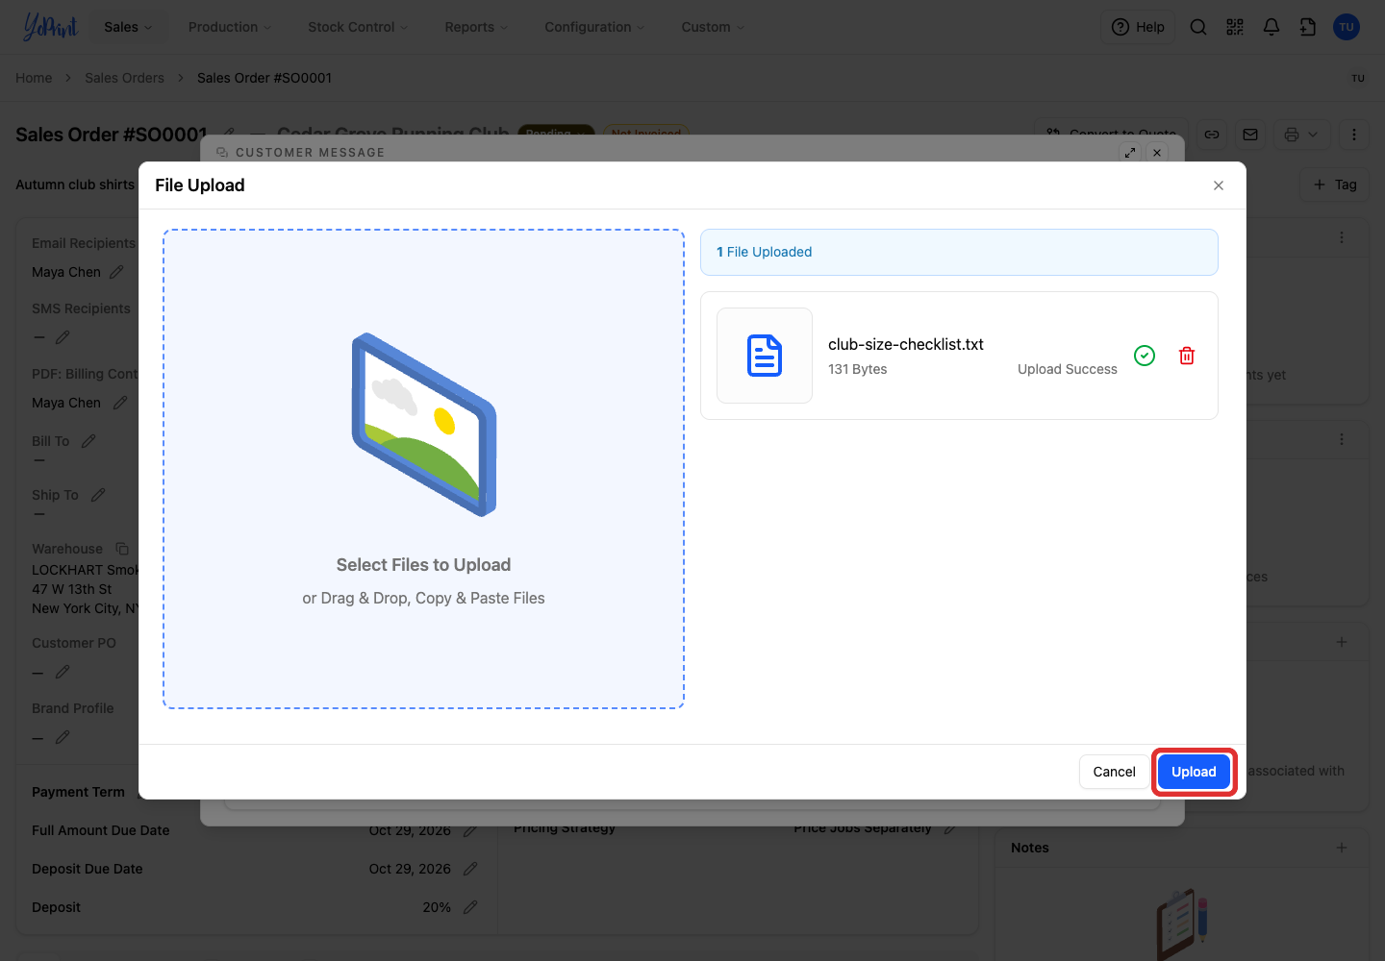Open the Reports menu
This screenshot has width=1385, height=961.
coord(476,27)
